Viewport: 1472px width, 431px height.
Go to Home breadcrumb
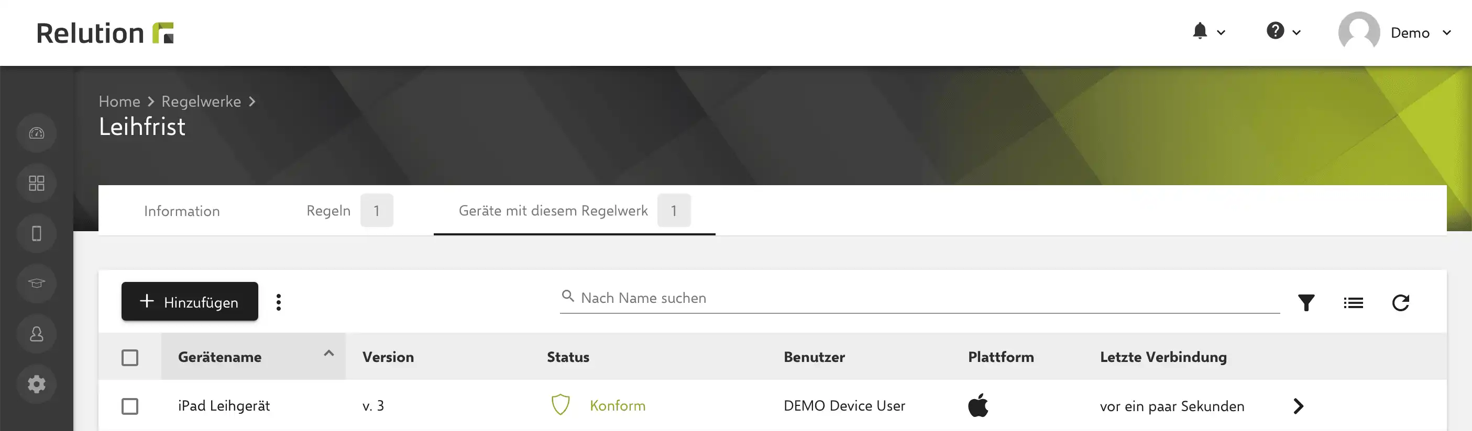coord(119,101)
